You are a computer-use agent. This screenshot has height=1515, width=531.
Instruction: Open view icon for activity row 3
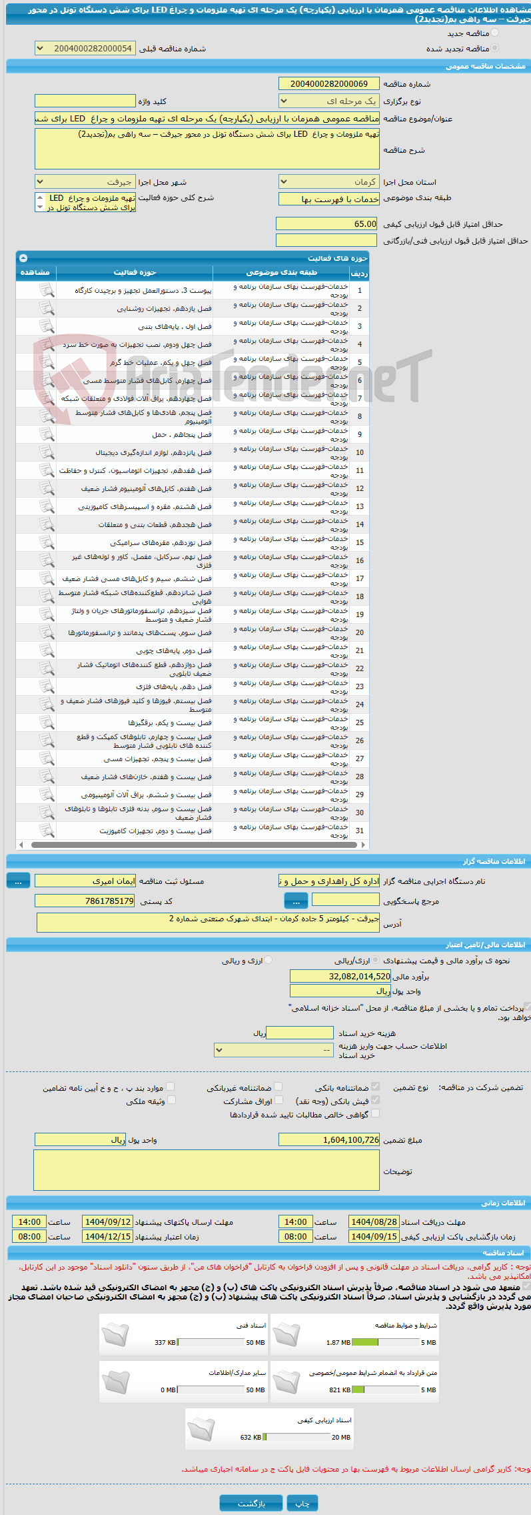(46, 326)
